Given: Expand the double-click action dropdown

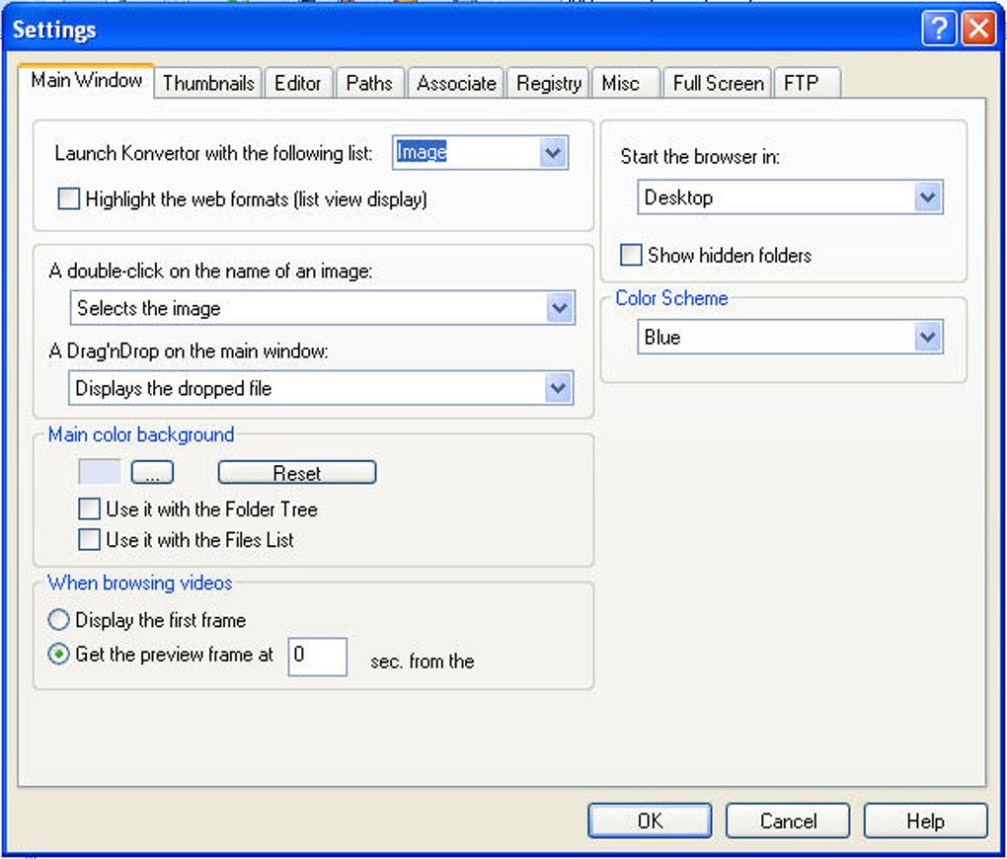Looking at the screenshot, I should coord(559,308).
